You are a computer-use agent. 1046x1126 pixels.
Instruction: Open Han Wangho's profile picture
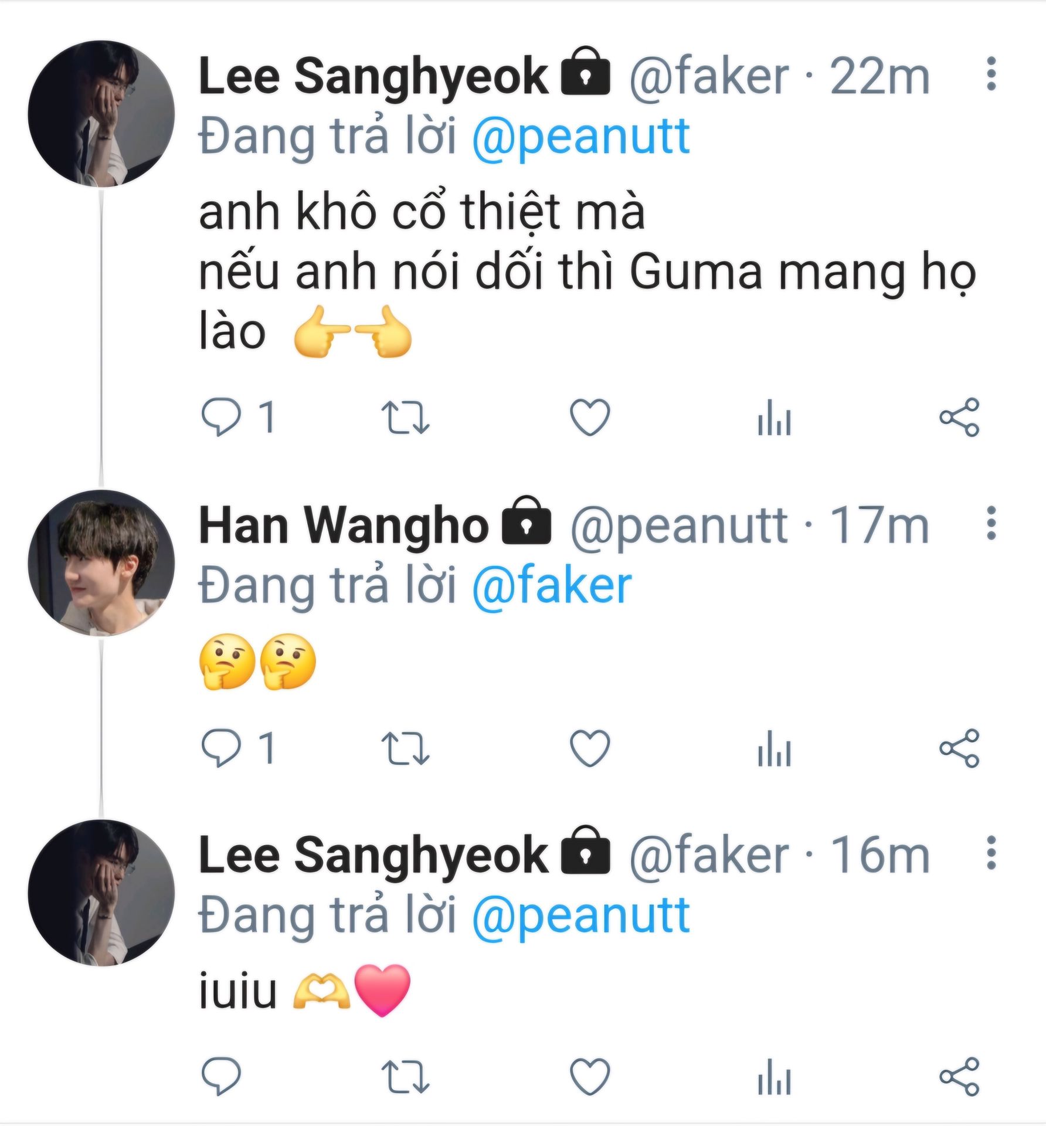click(x=101, y=563)
